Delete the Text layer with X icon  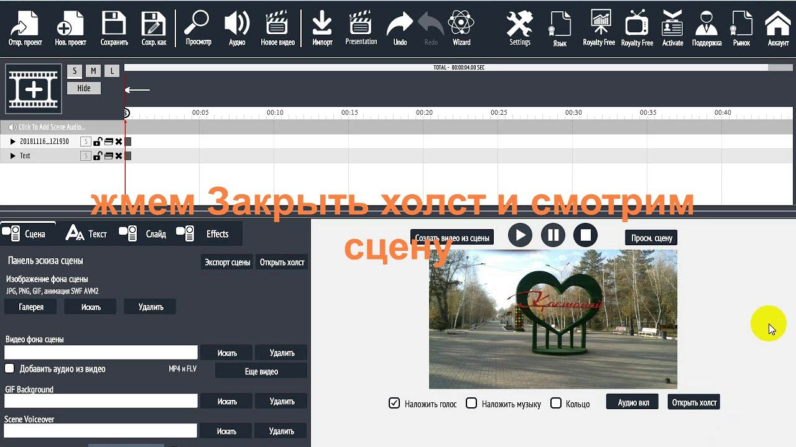(119, 156)
